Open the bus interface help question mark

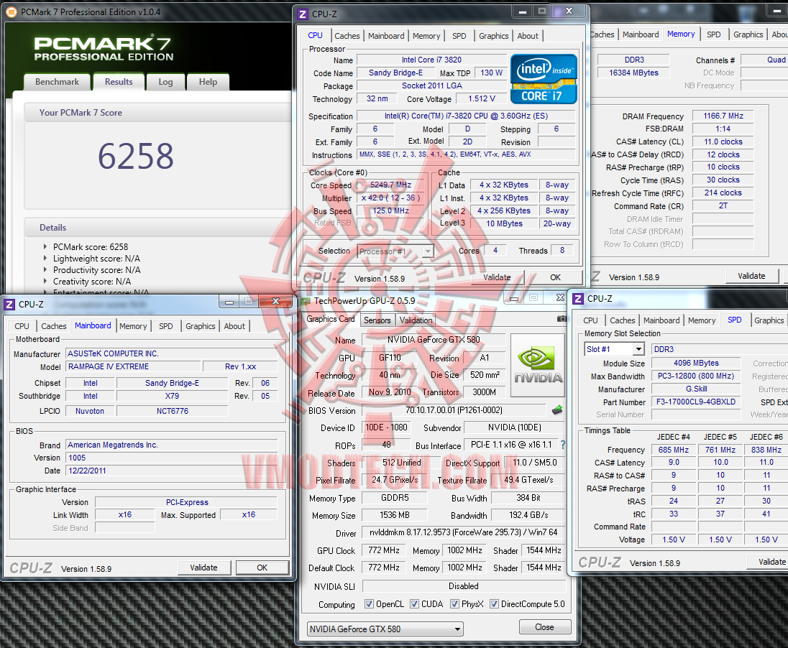pyautogui.click(x=563, y=445)
